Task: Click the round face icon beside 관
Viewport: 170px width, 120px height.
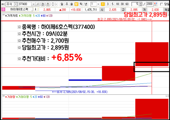Action: click(x=48, y=4)
